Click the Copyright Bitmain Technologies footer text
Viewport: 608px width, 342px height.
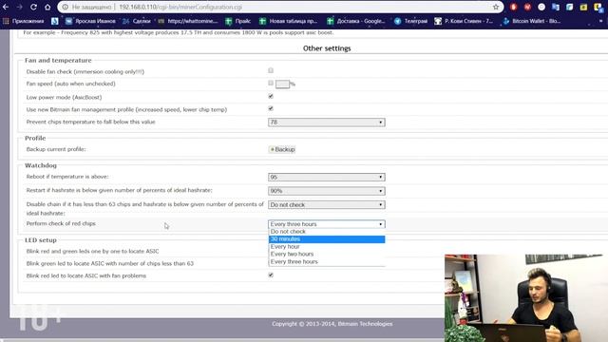point(332,324)
